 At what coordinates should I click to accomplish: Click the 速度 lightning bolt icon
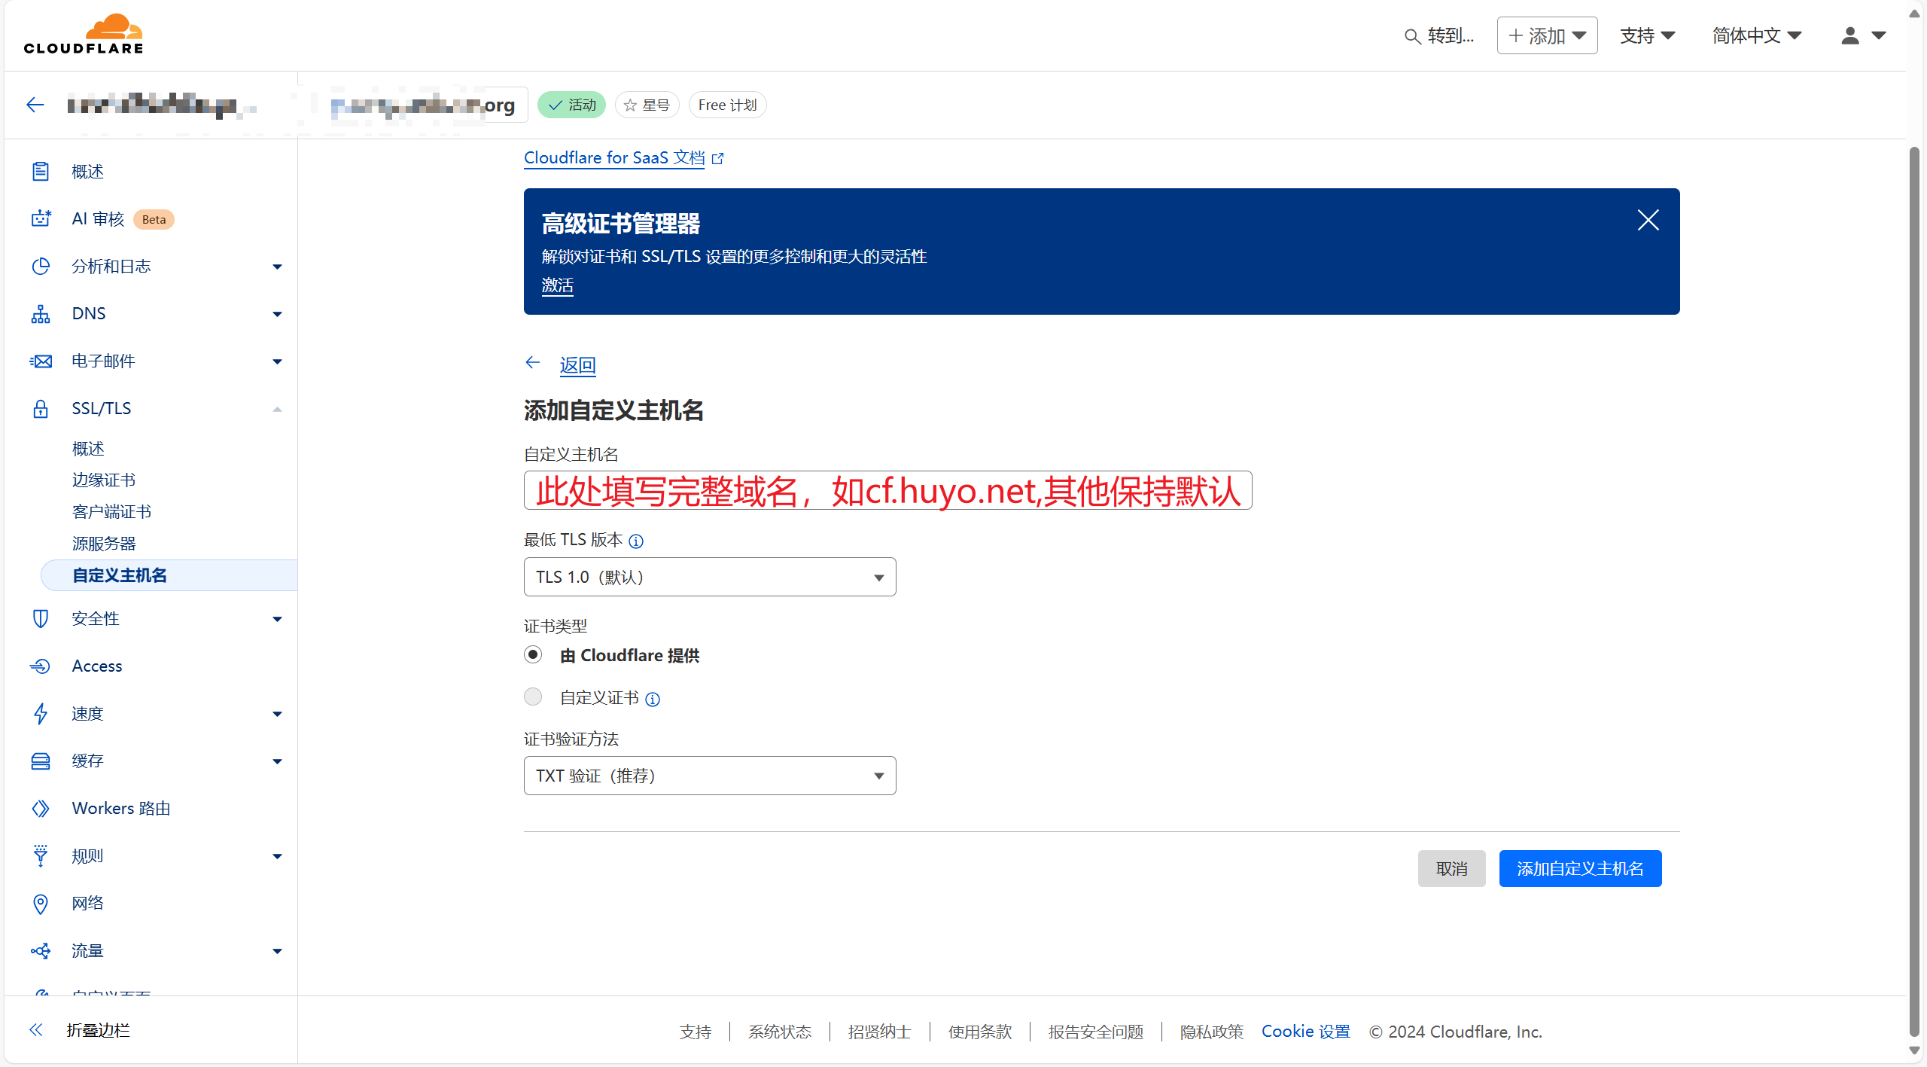[x=41, y=714]
